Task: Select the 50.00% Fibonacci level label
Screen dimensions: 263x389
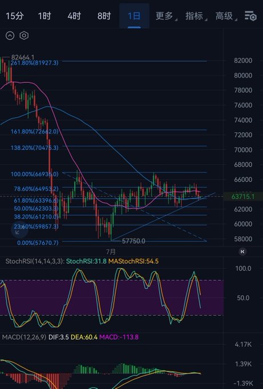Action: click(x=36, y=208)
